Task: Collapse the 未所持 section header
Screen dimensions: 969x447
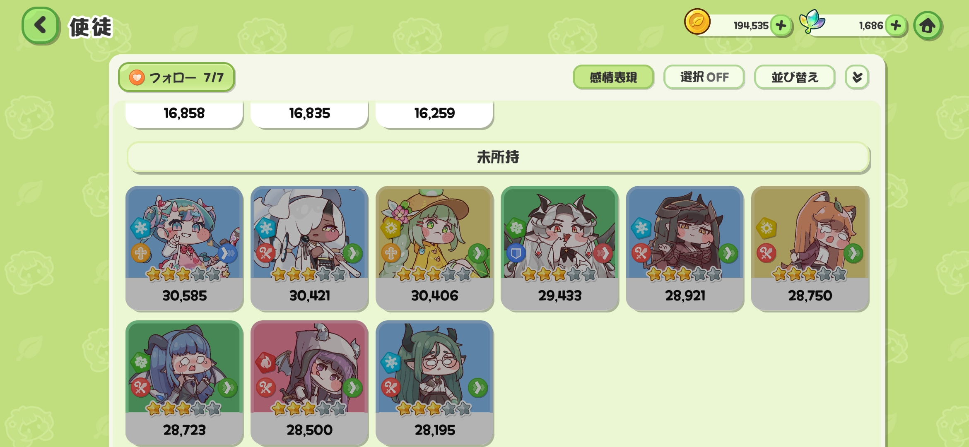Action: [498, 157]
